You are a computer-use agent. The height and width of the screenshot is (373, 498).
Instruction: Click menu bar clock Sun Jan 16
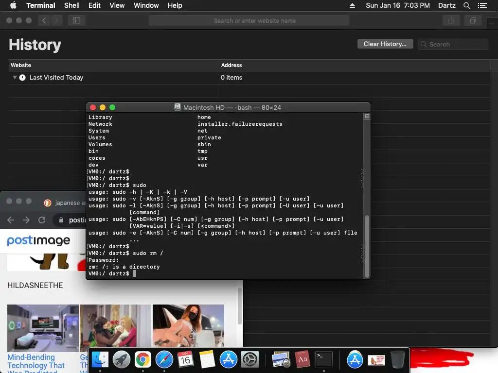pos(398,5)
